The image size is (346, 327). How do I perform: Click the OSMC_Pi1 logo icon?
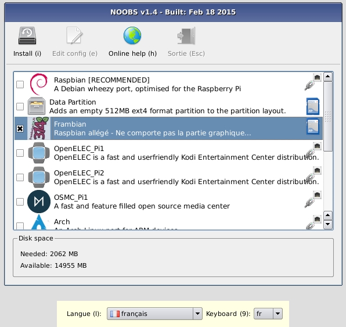[x=39, y=202]
